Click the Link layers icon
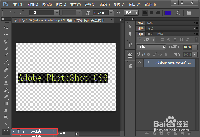Viewport: 200px width, 137px height. (147, 133)
